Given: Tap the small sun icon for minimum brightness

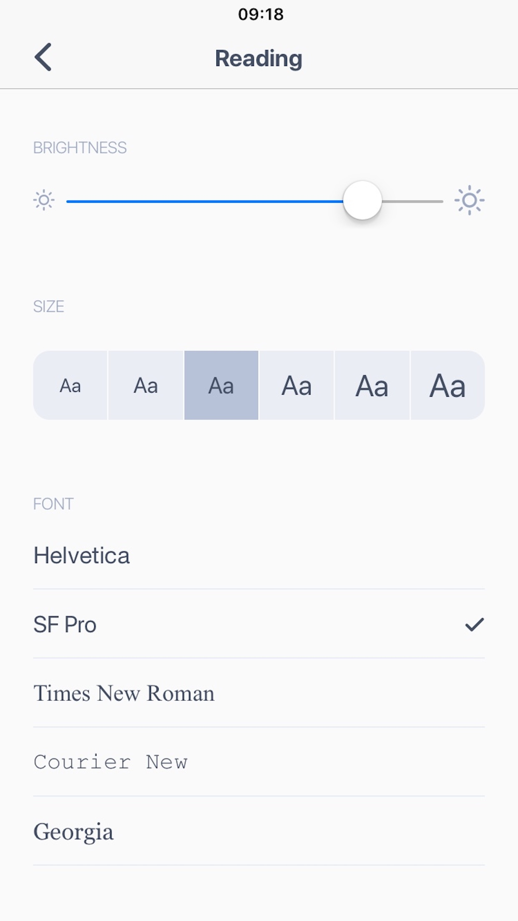Looking at the screenshot, I should (x=44, y=200).
